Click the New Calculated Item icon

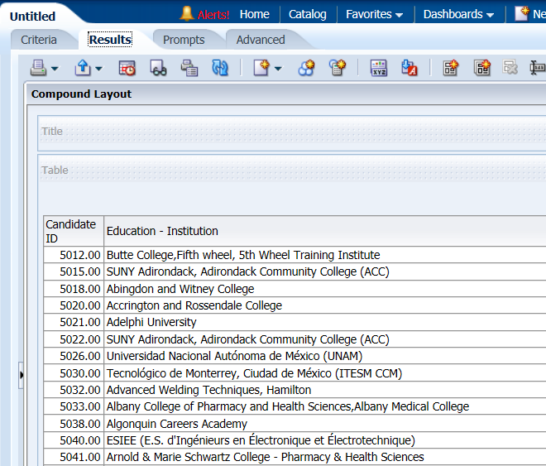point(337,68)
